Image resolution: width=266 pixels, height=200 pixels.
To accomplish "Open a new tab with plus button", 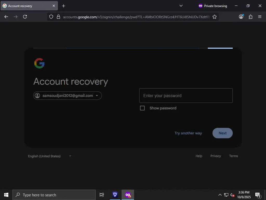I will (x=63, y=6).
